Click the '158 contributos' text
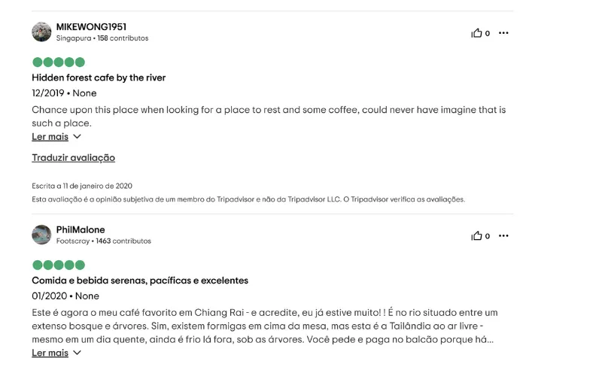The height and width of the screenshot is (376, 602). pyautogui.click(x=123, y=38)
